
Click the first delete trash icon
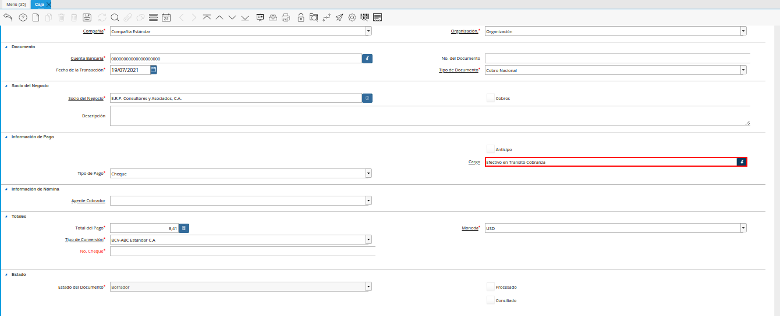[62, 17]
